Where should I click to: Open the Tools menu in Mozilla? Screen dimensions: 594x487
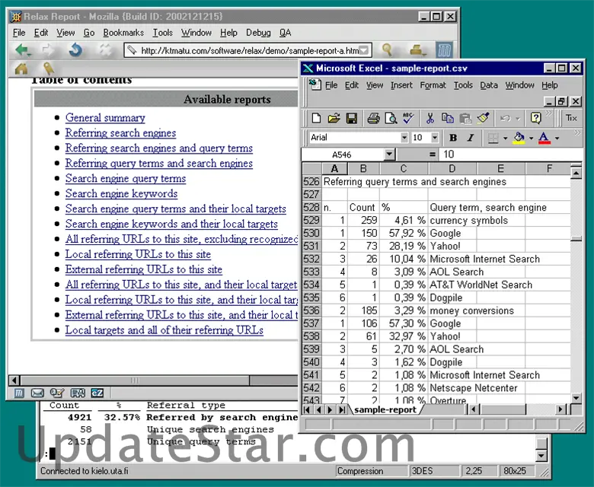pos(162,33)
